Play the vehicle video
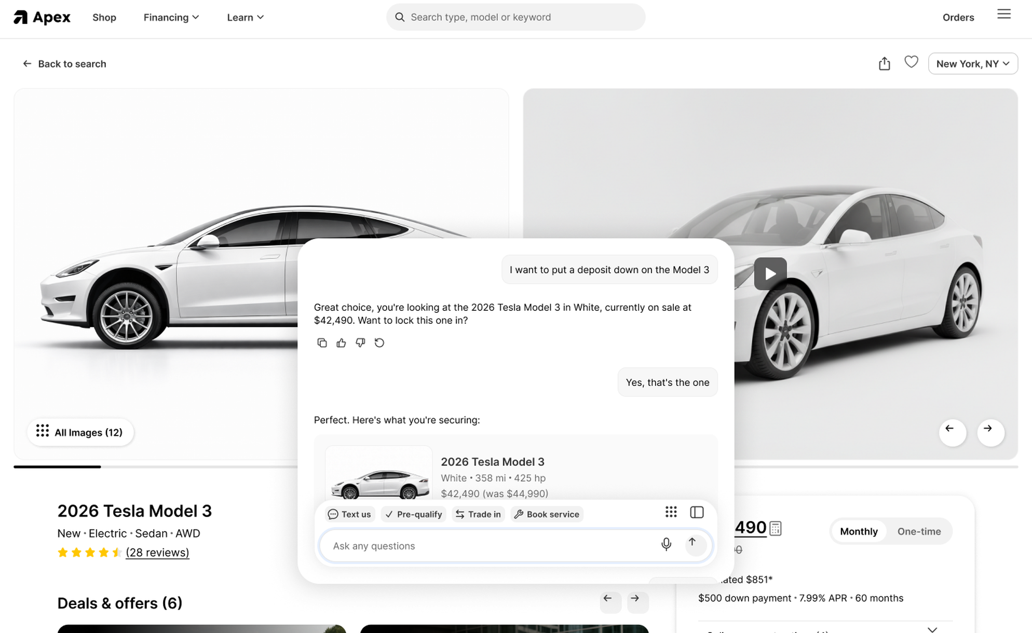This screenshot has width=1032, height=633. point(770,273)
